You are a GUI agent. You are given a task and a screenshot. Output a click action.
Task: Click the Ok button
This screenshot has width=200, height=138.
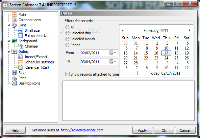164,130
